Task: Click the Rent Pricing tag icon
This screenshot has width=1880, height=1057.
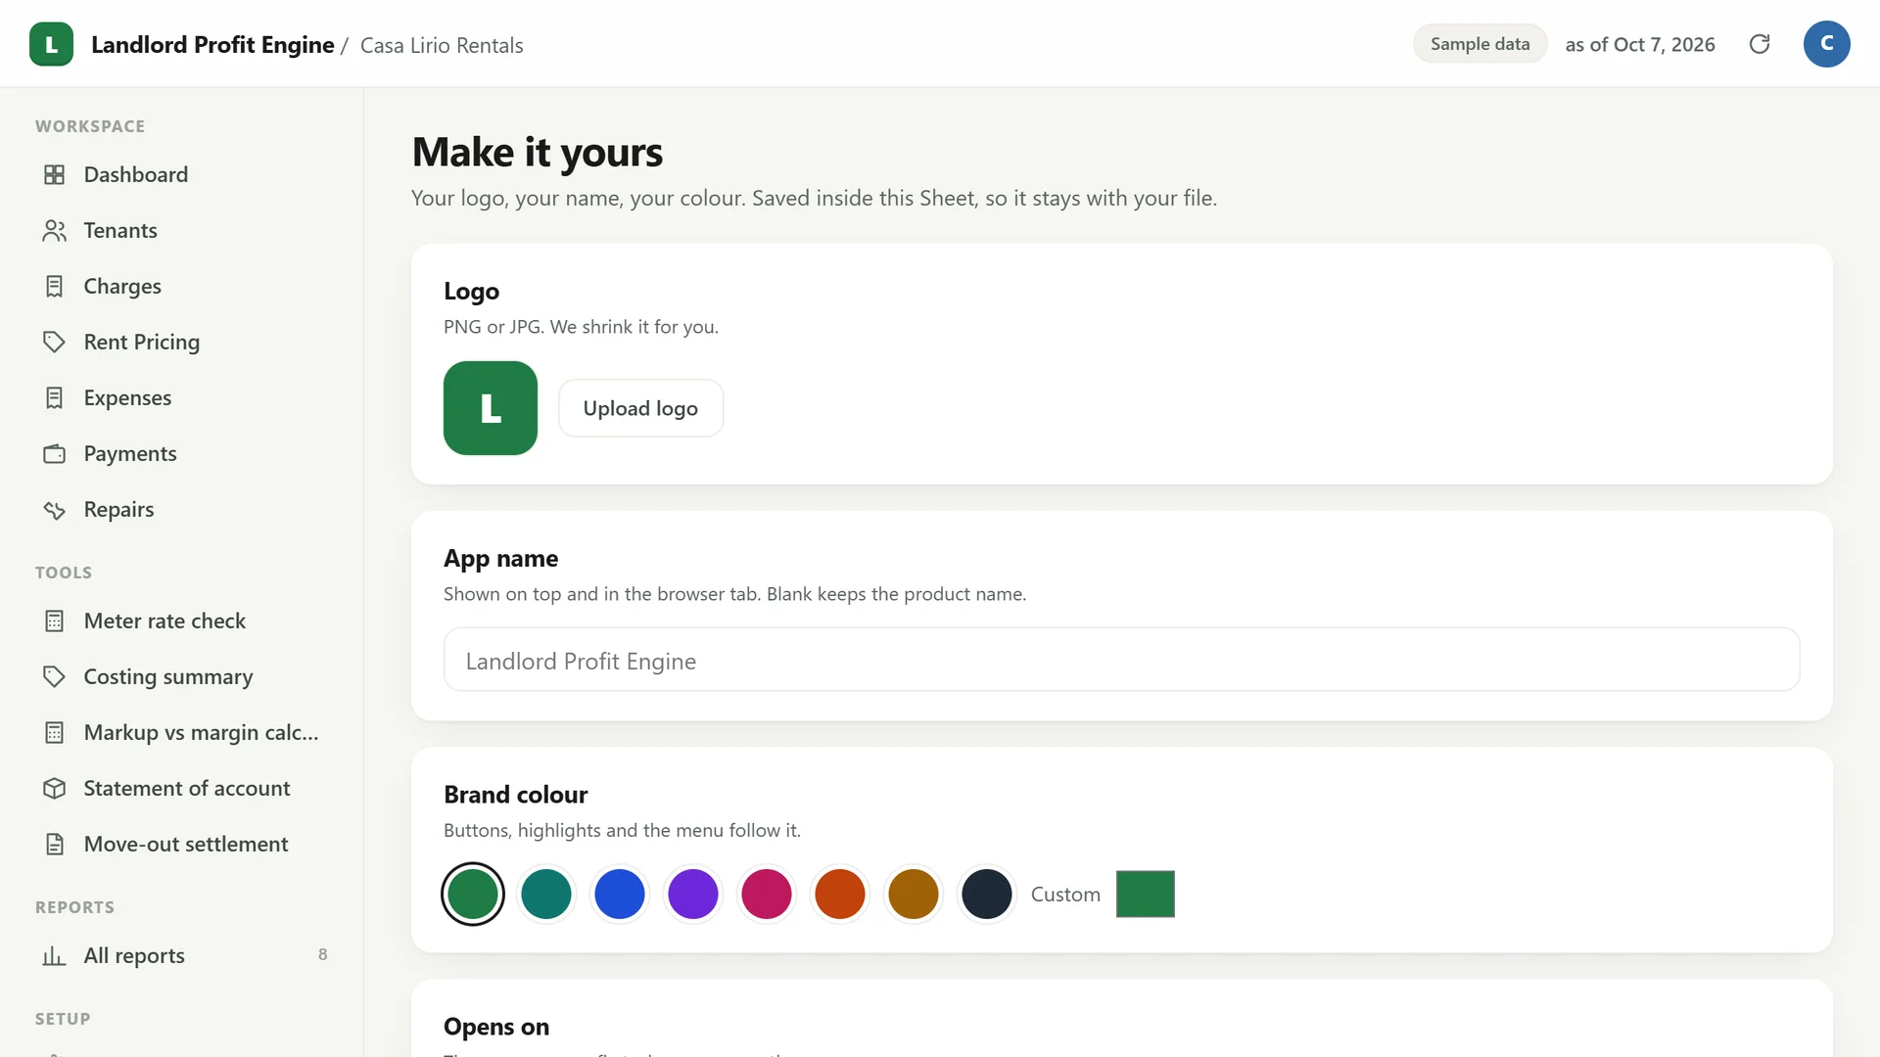Action: [55, 342]
